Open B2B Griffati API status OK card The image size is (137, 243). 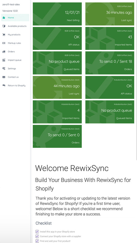[57, 38]
